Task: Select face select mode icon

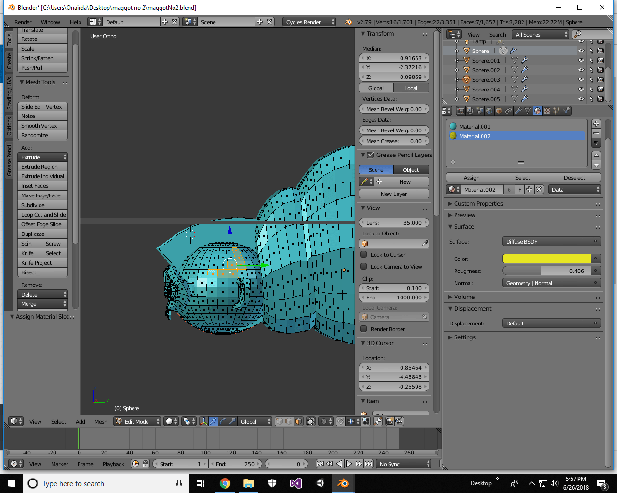Action: (x=298, y=421)
